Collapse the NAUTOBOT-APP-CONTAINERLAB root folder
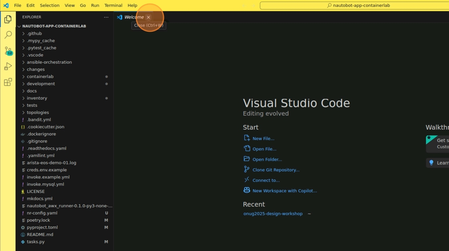The height and width of the screenshot is (251, 449). point(54,26)
